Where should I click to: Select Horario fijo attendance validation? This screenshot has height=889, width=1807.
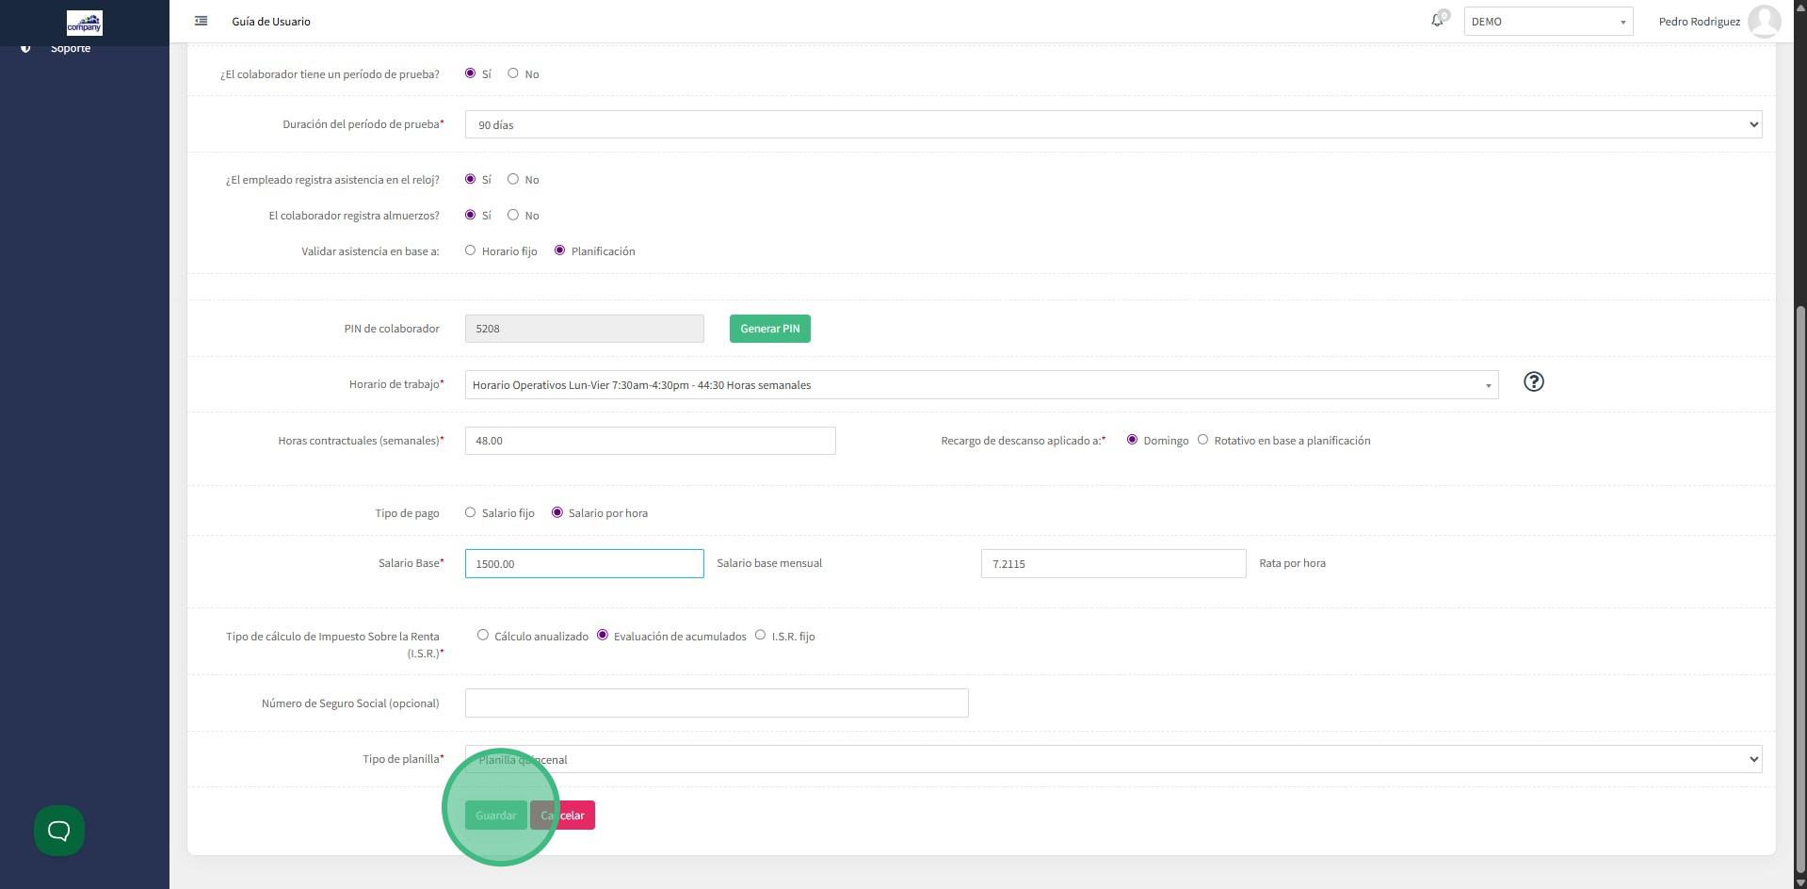[471, 251]
